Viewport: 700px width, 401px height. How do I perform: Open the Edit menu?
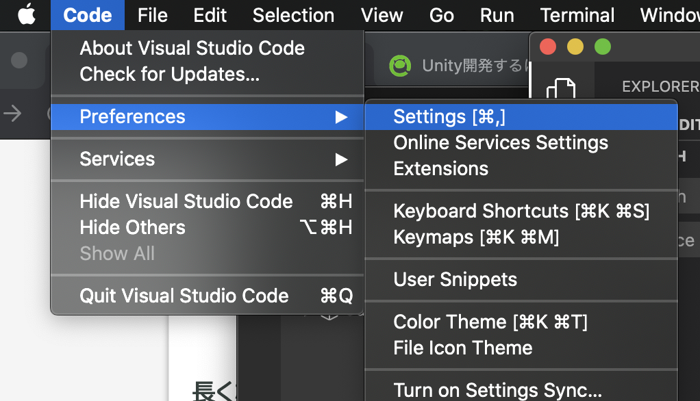[210, 15]
